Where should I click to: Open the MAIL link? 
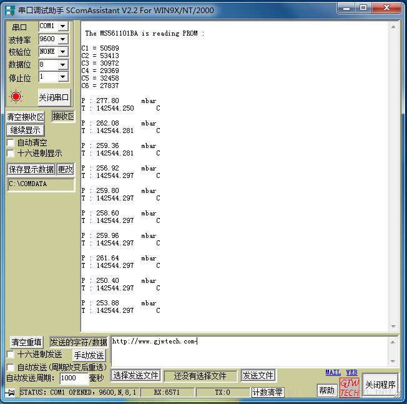click(x=333, y=372)
